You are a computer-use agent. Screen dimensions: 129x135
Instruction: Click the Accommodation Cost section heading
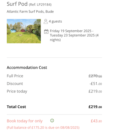pyautogui.click(x=27, y=67)
